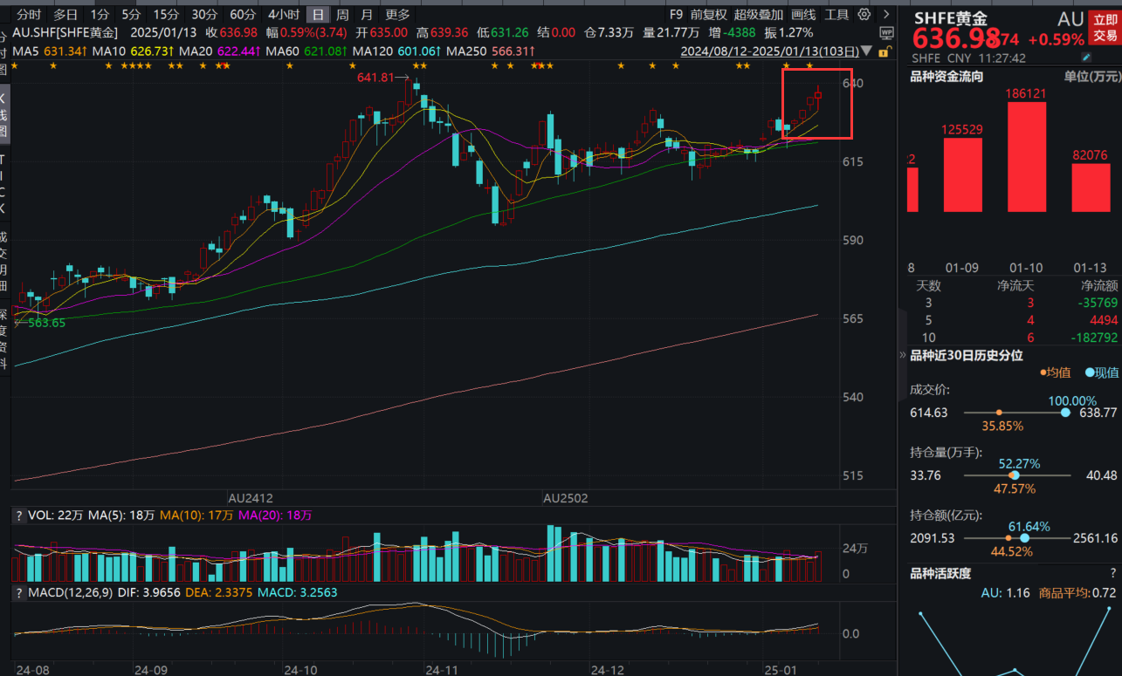Click the 立即交易 trade button
1122x676 pixels.
[1105, 28]
